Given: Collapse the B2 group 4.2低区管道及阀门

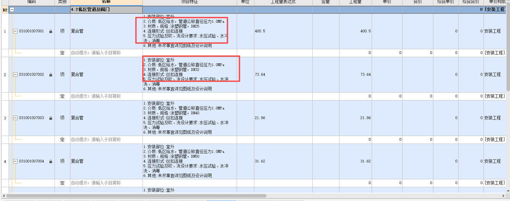Looking at the screenshot, I should click(11, 9).
